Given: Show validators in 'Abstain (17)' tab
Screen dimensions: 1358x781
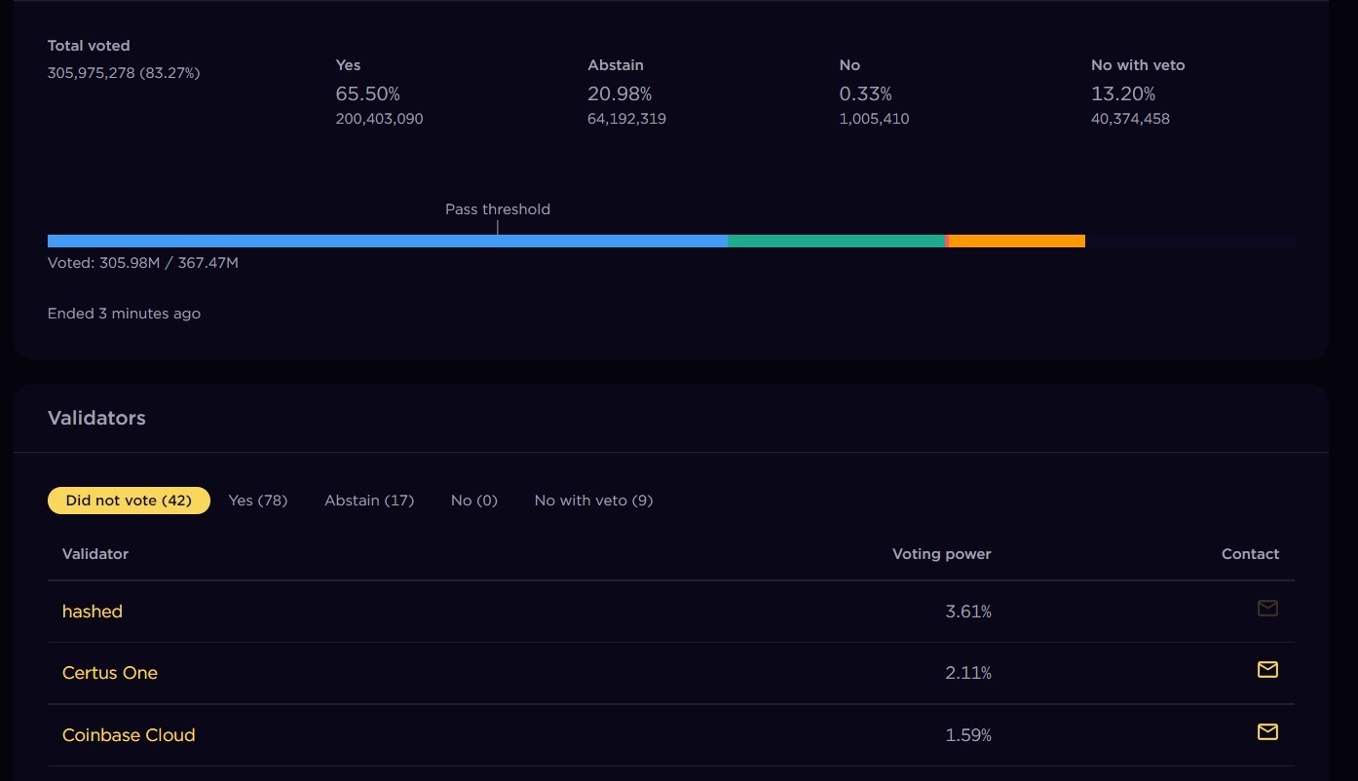Looking at the screenshot, I should coord(369,501).
